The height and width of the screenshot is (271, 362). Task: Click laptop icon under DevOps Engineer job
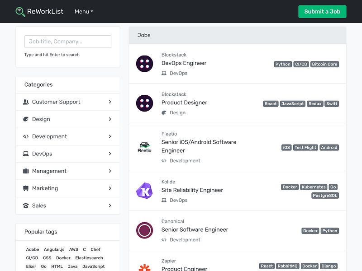(164, 73)
